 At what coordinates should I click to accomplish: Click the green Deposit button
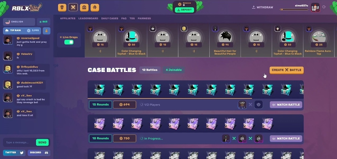(x=184, y=10)
